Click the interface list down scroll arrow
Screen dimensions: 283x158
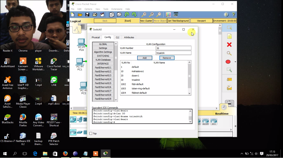[116, 100]
